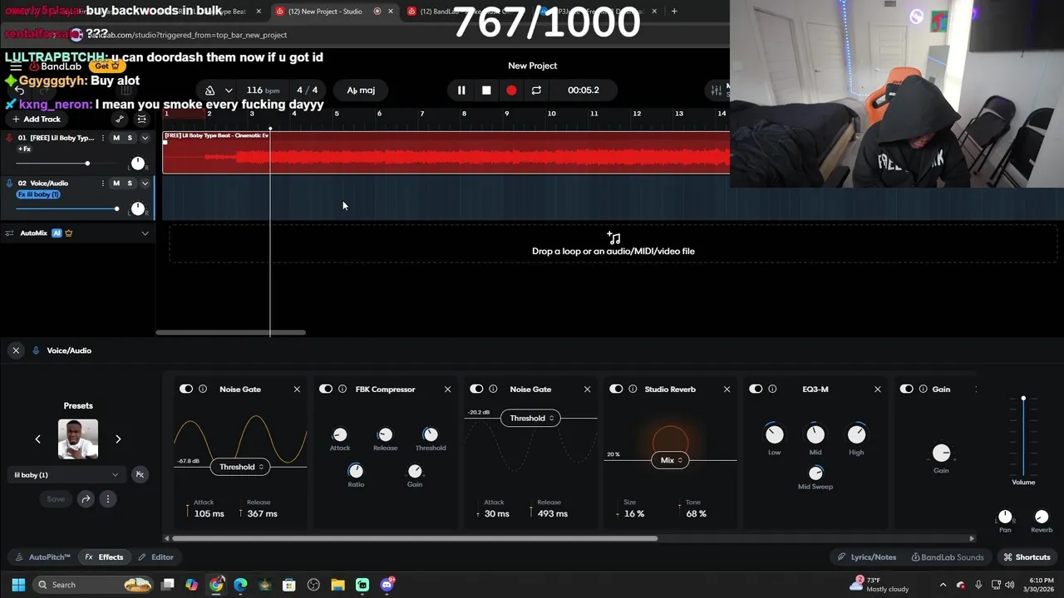Open first Noise Gate Threshold selector
This screenshot has width=1064, height=598.
241,467
